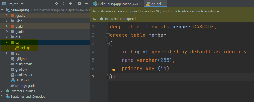Click the 'No data sources are configured' banner

pos(172,11)
